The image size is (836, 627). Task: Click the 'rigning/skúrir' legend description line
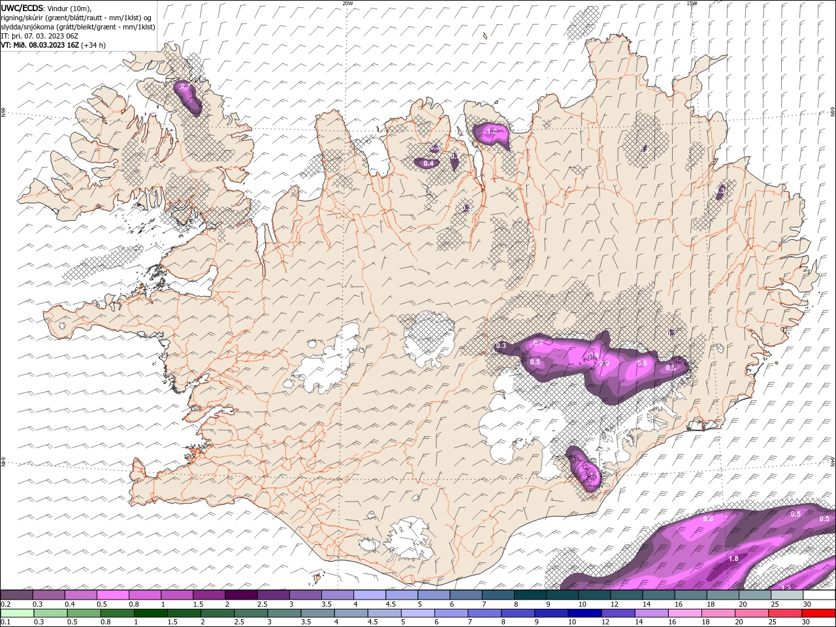coord(76,18)
